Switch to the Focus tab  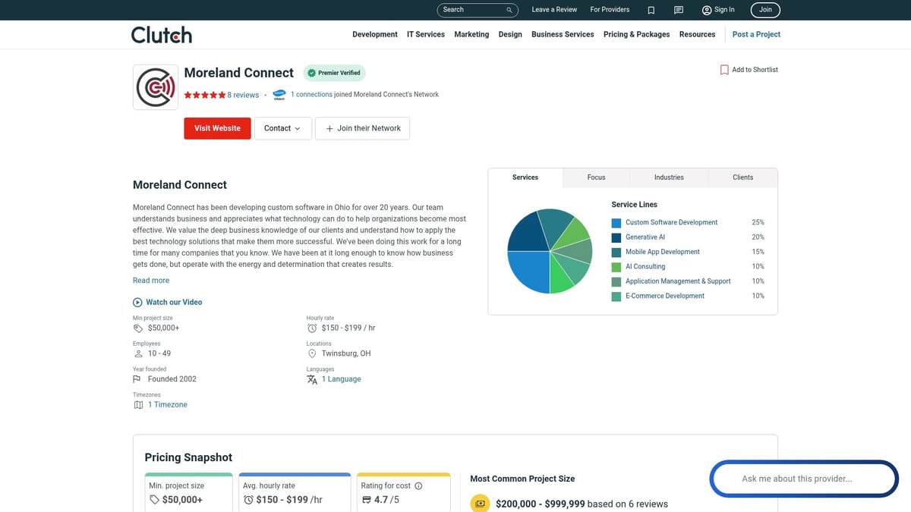point(597,177)
